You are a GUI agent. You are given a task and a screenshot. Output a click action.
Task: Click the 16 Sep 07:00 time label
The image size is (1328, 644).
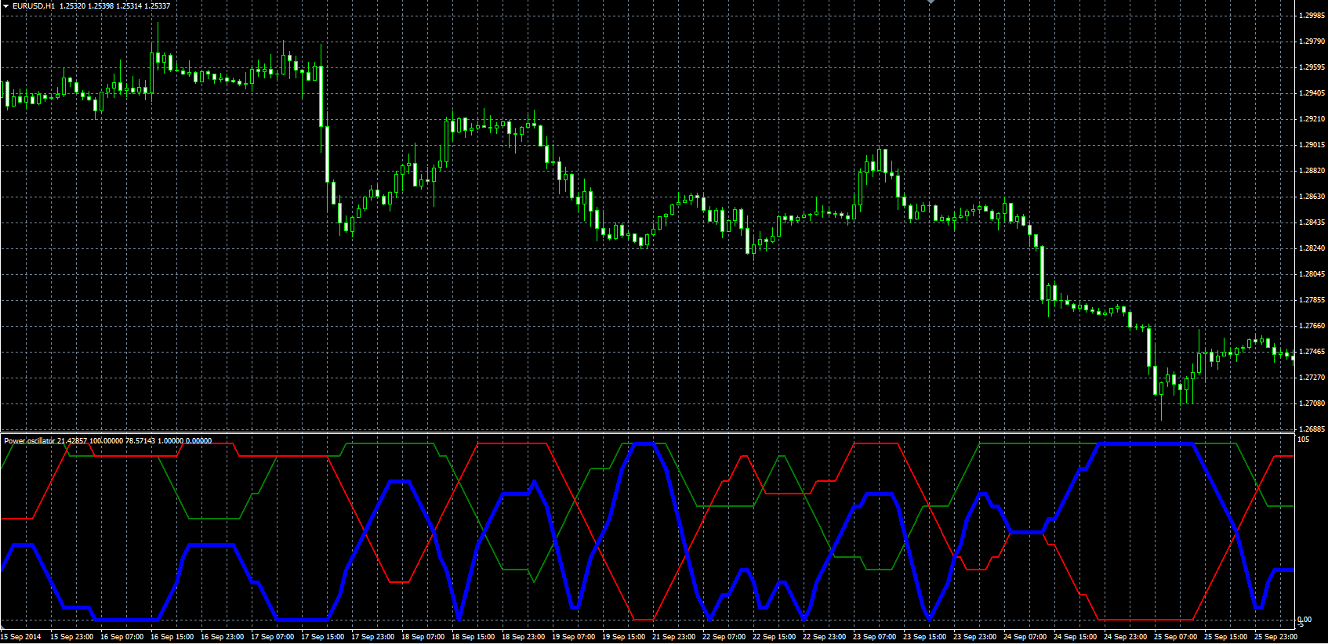[x=122, y=636]
